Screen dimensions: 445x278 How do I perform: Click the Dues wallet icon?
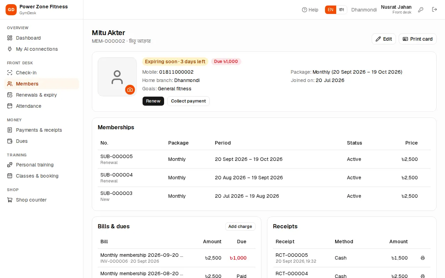click(10, 141)
